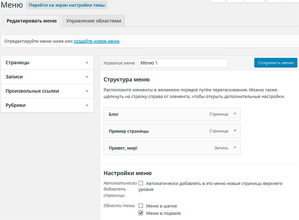299x220 pixels.
Task: Open the Рубрики accordion section
Action: pyautogui.click(x=47, y=105)
